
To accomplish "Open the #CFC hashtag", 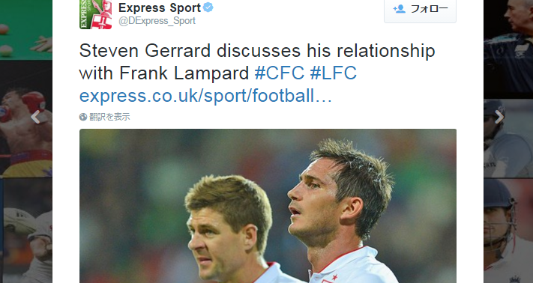I will tap(280, 73).
